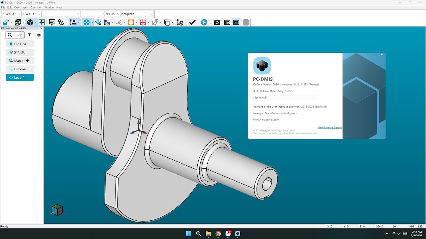Click the trihedron orientation cube
Screen dimensions: 426x239
click(x=57, y=209)
